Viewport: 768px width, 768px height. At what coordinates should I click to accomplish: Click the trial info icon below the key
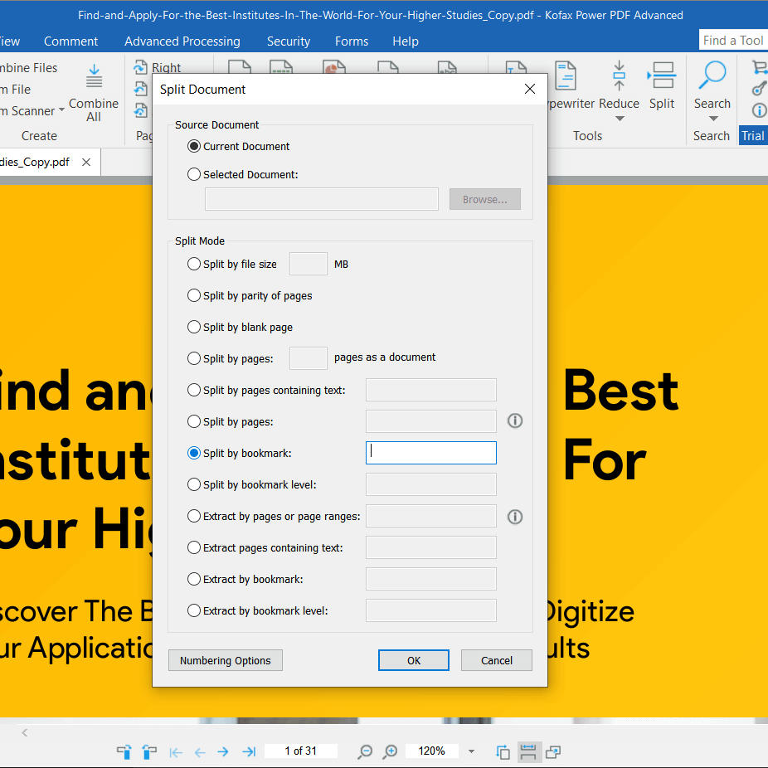click(x=759, y=110)
